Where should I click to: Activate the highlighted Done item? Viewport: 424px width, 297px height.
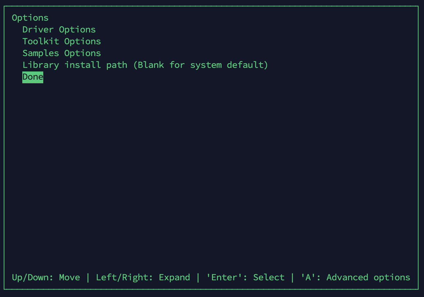pyautogui.click(x=33, y=77)
